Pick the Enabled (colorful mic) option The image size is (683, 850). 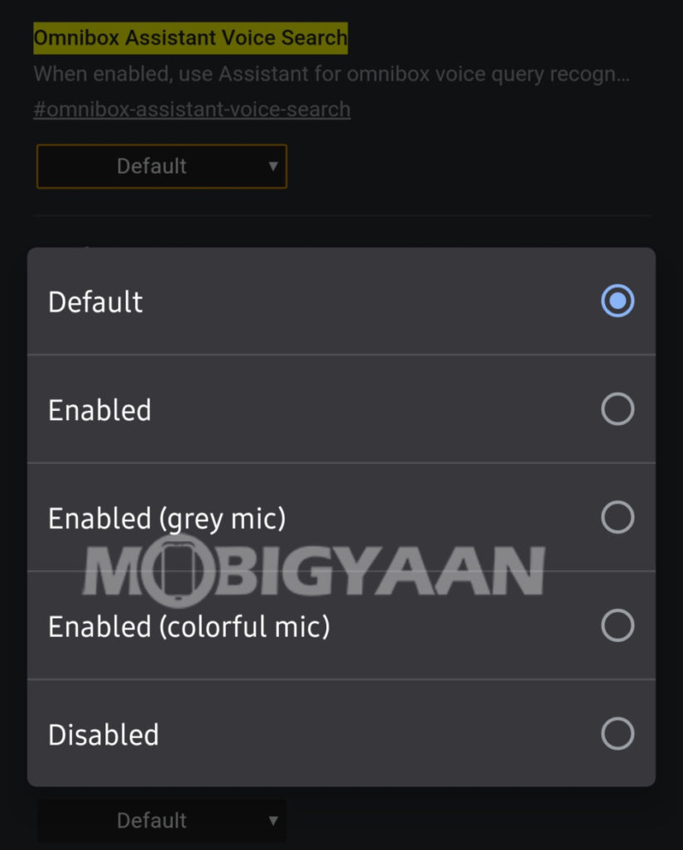[617, 626]
